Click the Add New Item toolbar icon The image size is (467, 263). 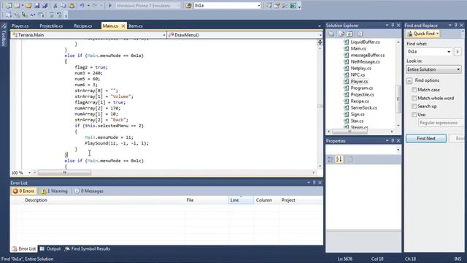click(x=17, y=5)
